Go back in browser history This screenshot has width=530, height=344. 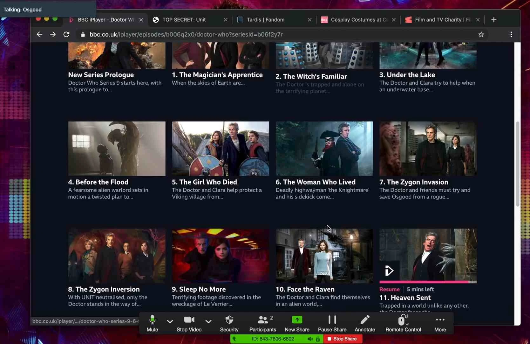(39, 34)
